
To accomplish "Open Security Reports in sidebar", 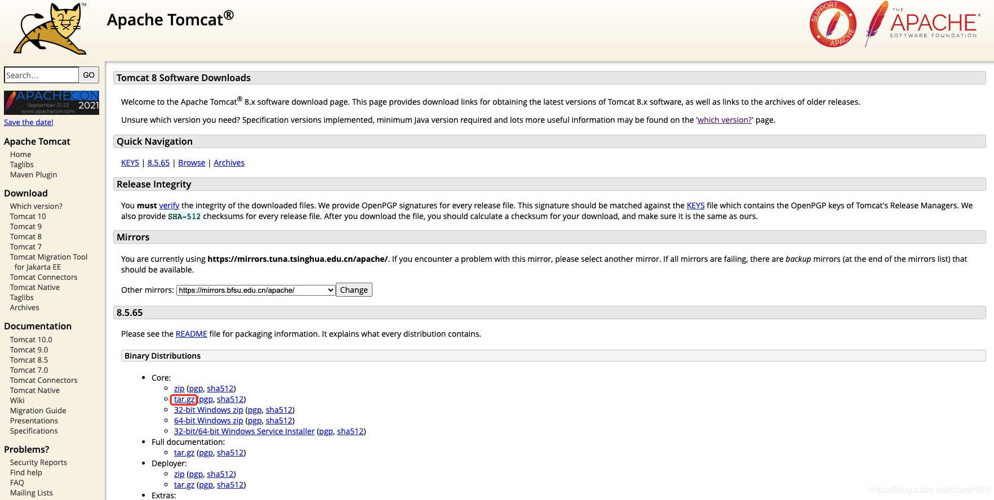I will 38,462.
